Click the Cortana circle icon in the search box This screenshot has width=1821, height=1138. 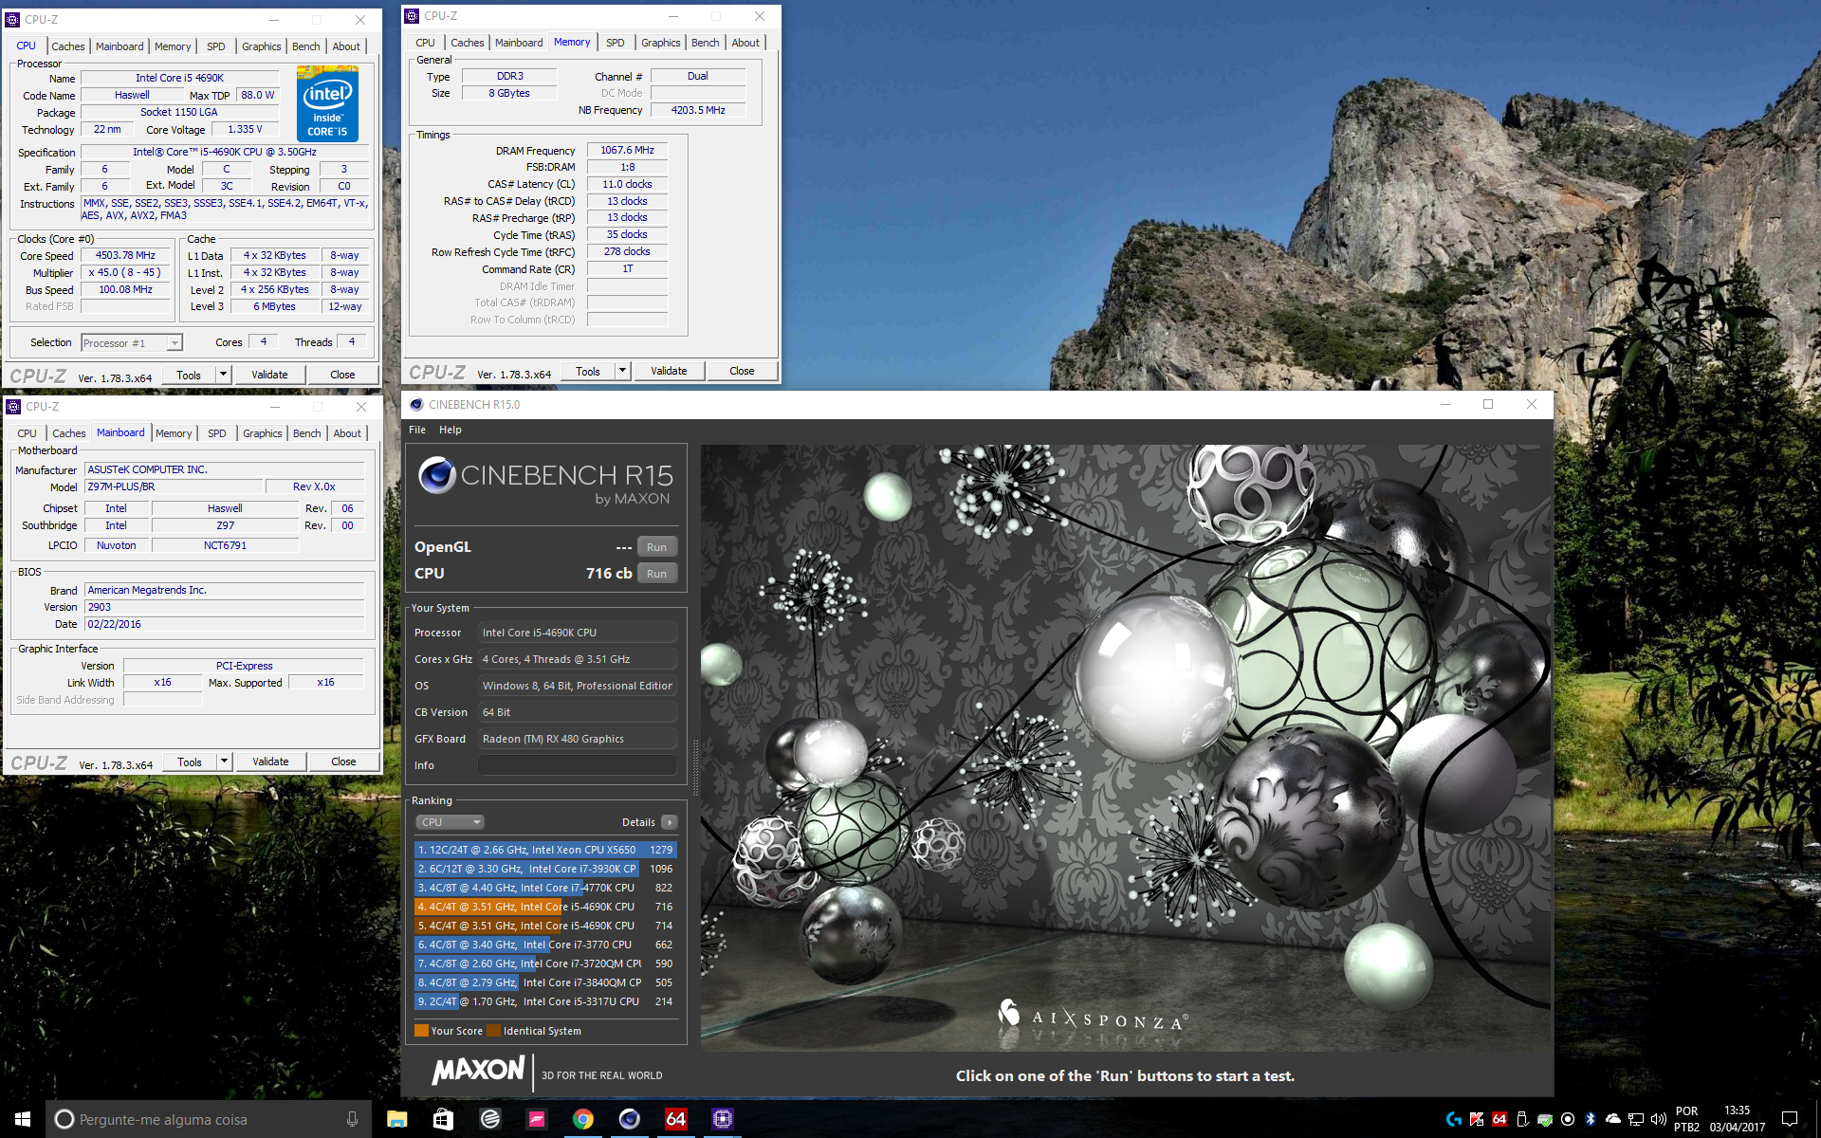(x=64, y=1119)
